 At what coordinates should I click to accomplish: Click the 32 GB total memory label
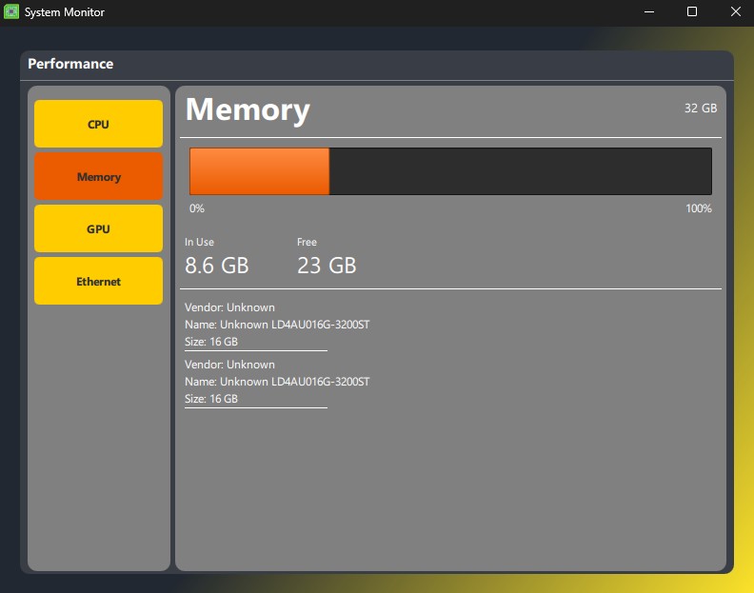tap(700, 109)
